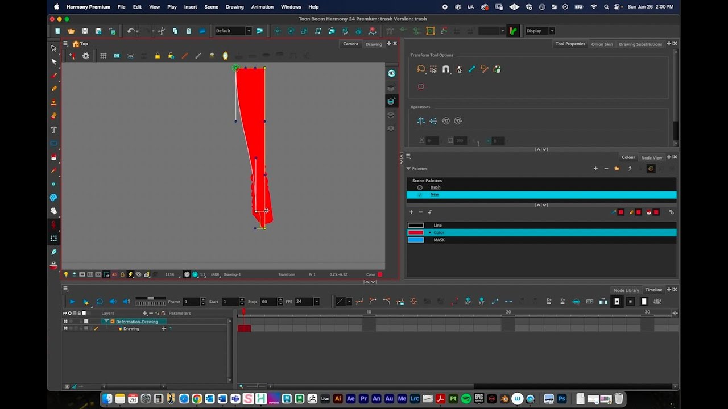This screenshot has width=728, height=409.
Task: Collapse the Palettes section triangle
Action: [x=408, y=168]
